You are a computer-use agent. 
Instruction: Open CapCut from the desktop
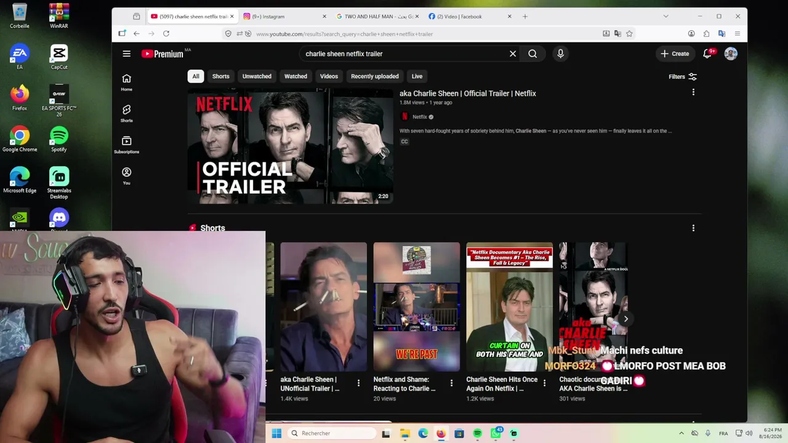tap(59, 57)
